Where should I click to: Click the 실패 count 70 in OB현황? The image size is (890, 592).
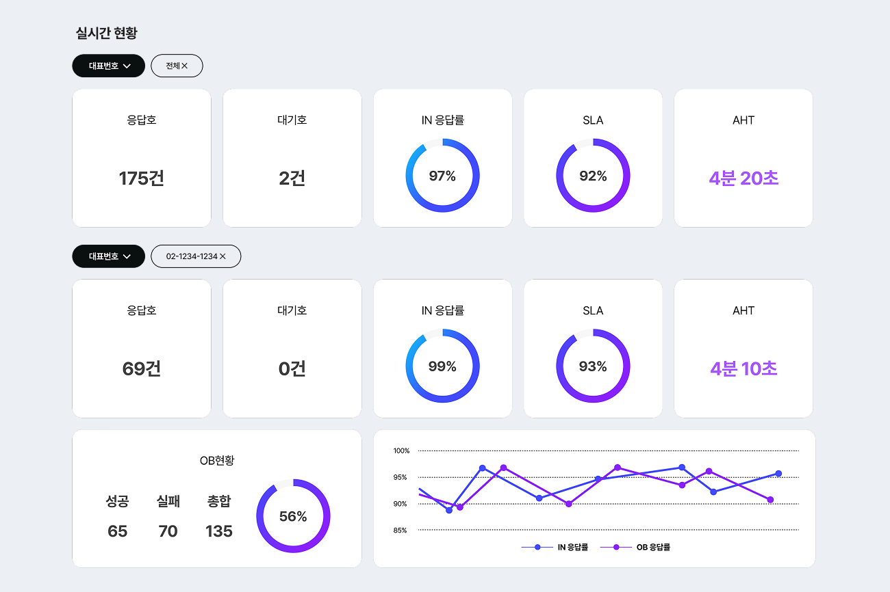coord(168,531)
